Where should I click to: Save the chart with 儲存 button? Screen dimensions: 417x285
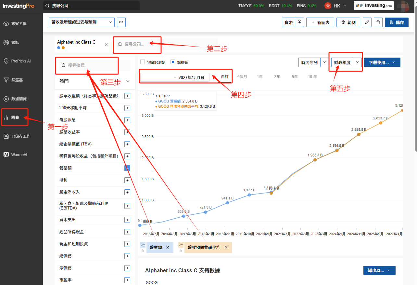click(397, 22)
